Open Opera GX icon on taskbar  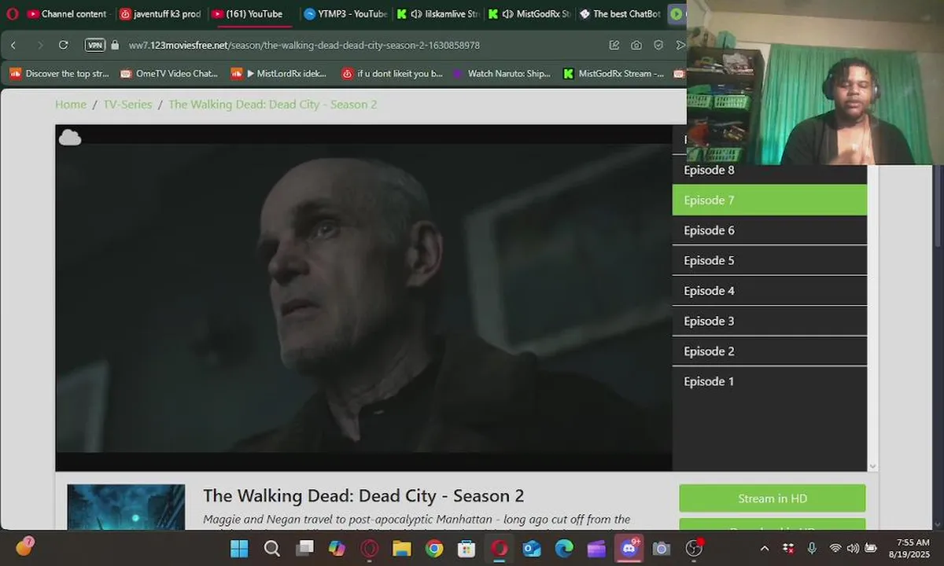tap(370, 548)
